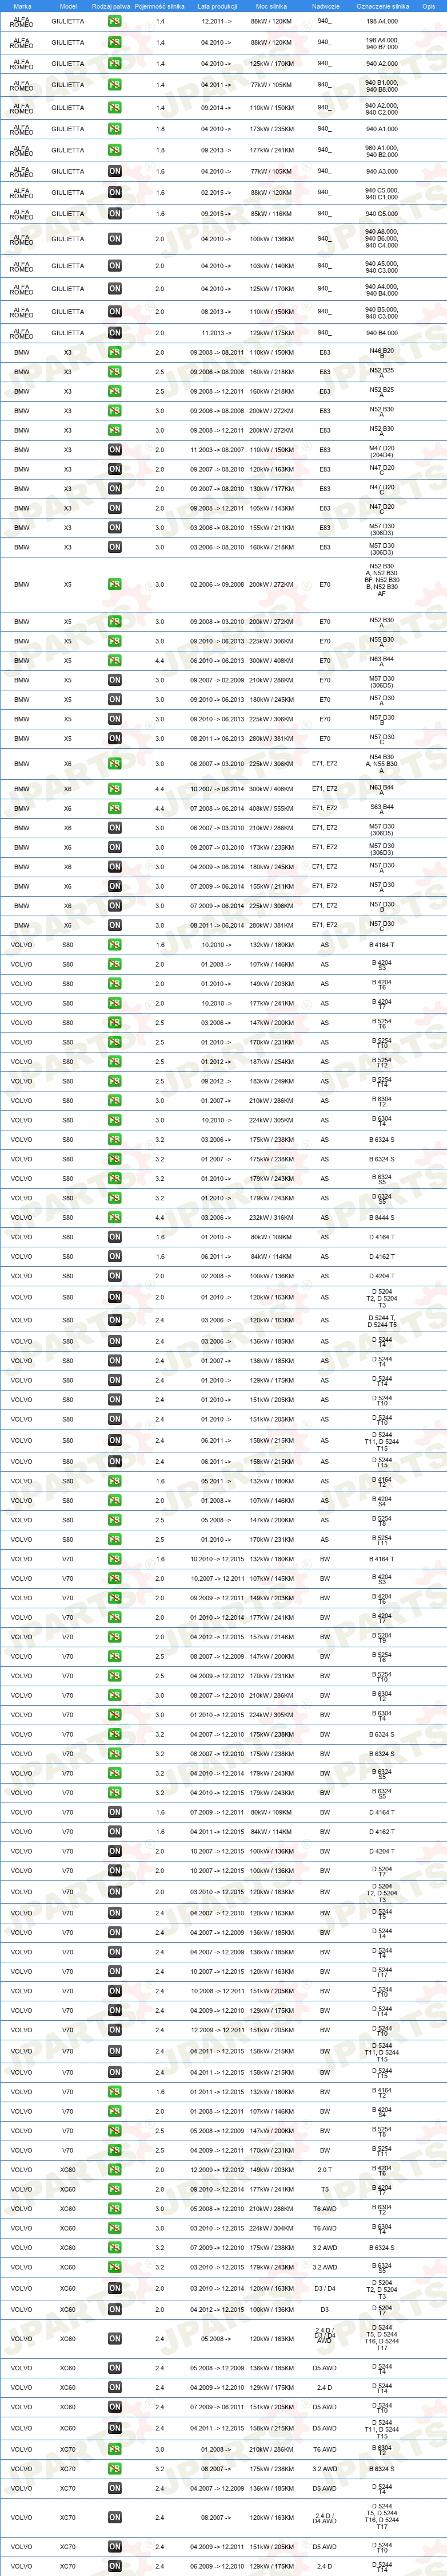The image size is (447, 2576).
Task: Click petrol icon for Volvo XC60 2.0 T row
Action: [x=115, y=2169]
